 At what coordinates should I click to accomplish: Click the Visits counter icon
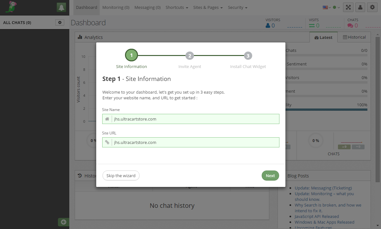[312, 26]
